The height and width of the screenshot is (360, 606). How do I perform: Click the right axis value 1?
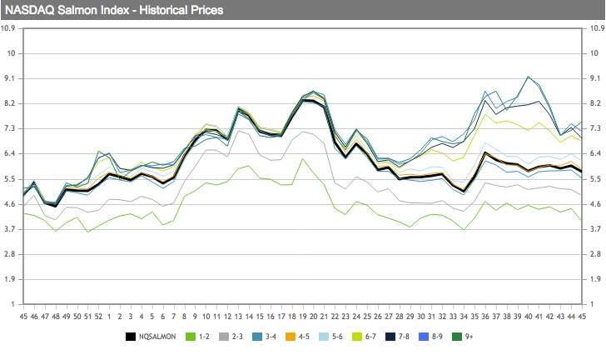(x=593, y=304)
